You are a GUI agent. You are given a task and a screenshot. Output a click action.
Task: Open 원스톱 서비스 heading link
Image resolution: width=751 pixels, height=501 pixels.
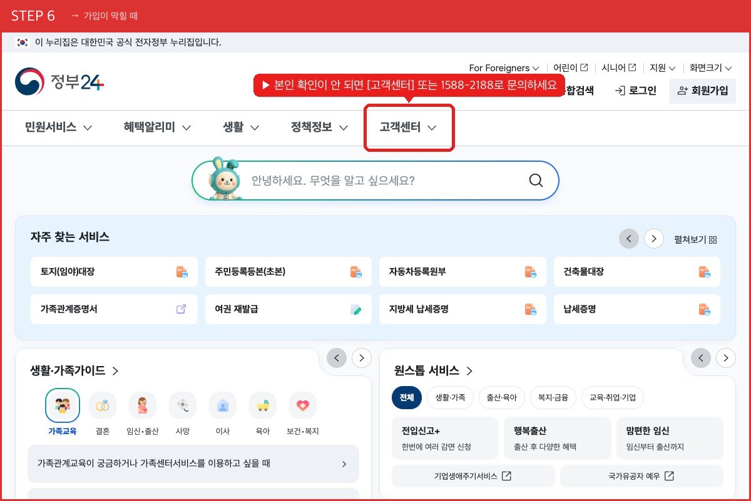(x=434, y=370)
